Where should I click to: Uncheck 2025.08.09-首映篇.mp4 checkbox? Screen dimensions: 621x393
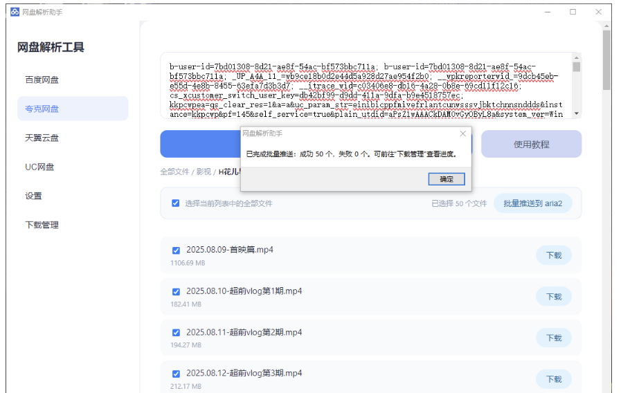176,250
